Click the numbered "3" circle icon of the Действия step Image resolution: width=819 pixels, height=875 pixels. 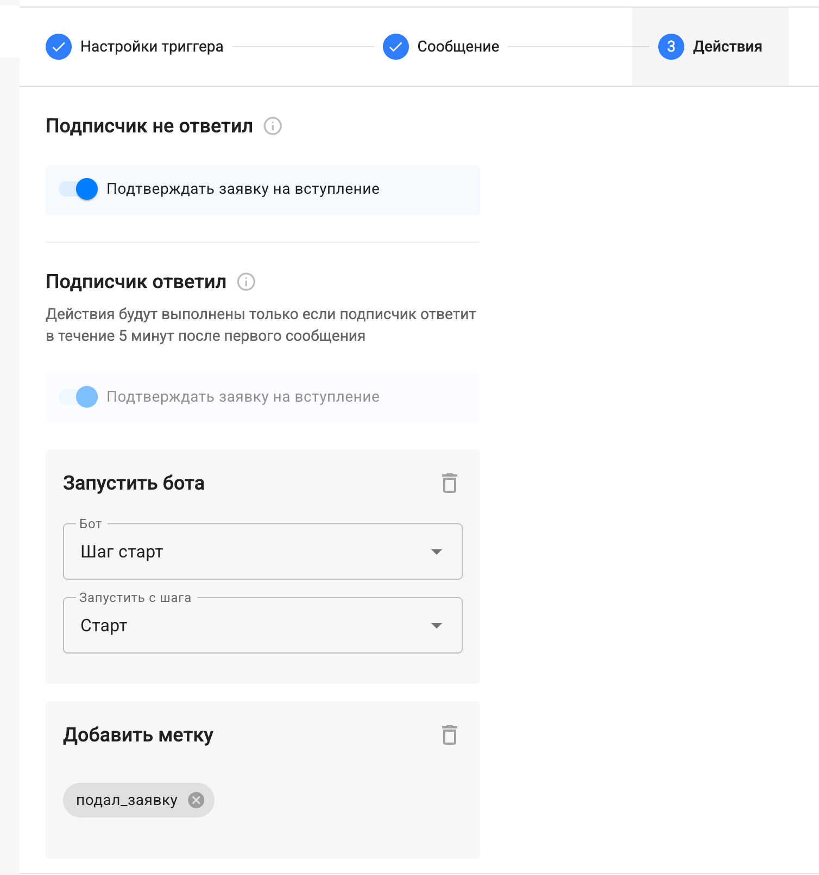click(671, 47)
